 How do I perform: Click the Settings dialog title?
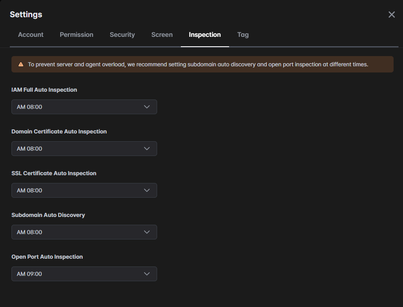[26, 15]
